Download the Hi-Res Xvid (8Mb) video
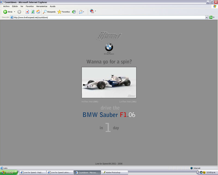Screen dimensions: 218x175 [x=90, y=102]
